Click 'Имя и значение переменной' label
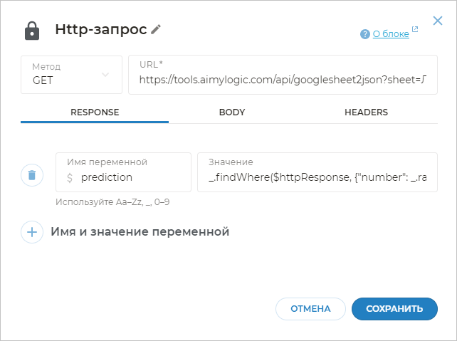457x341 pixels. tap(140, 232)
